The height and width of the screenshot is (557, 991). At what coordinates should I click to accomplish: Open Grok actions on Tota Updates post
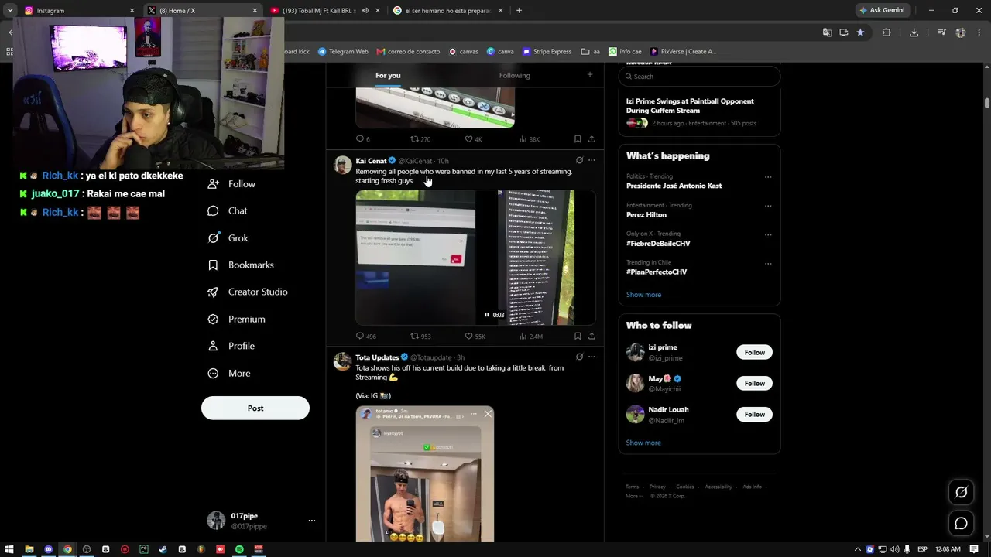tap(579, 357)
